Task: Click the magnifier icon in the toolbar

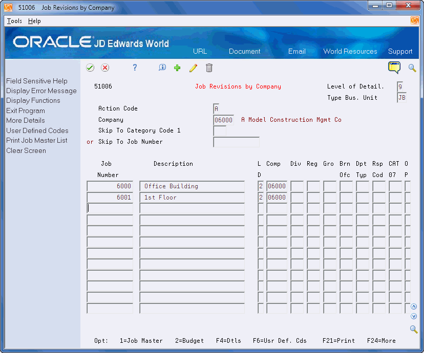Action: click(x=412, y=68)
